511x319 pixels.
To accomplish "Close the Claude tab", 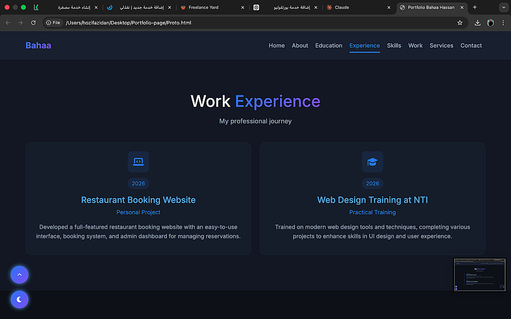I will 389,7.
